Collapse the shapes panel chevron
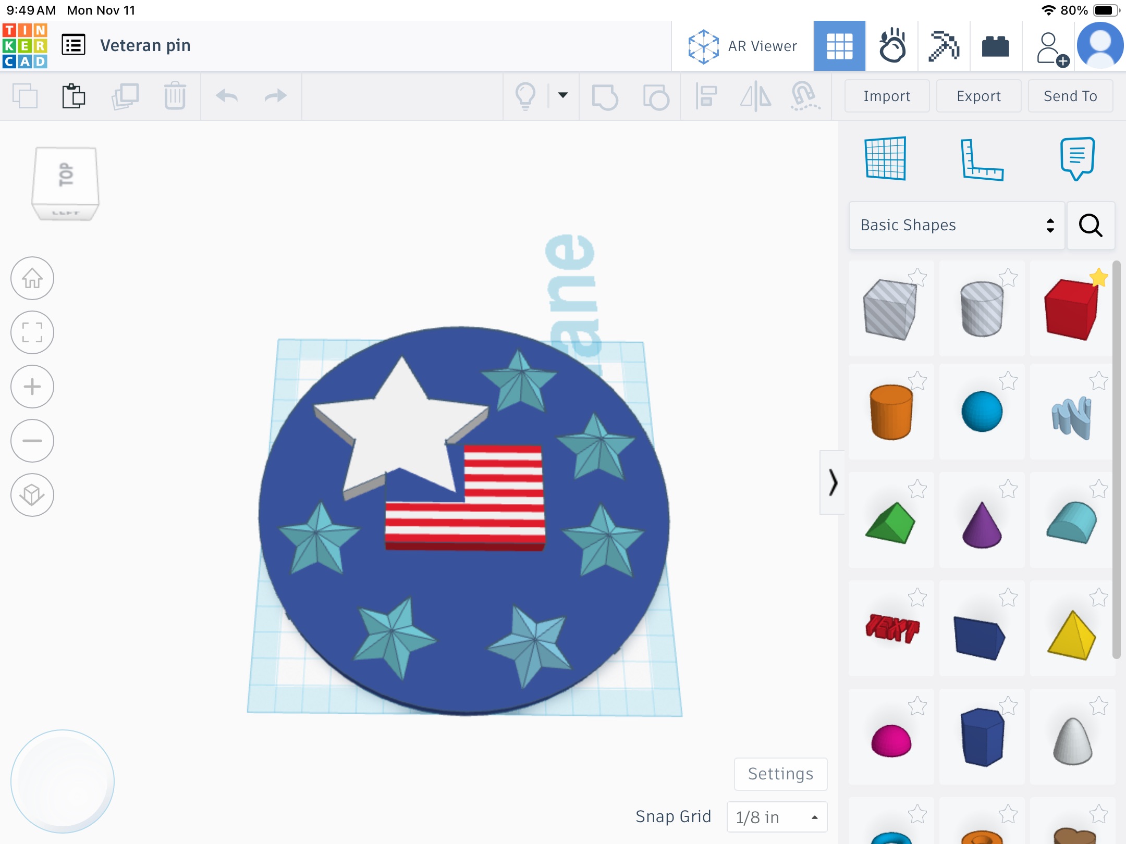The height and width of the screenshot is (844, 1126). click(x=833, y=482)
